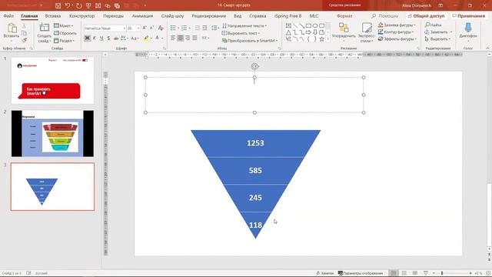Viewport: 492px width, 277px height.
Task: Open the font name combo box
Action: pyautogui.click(x=105, y=28)
